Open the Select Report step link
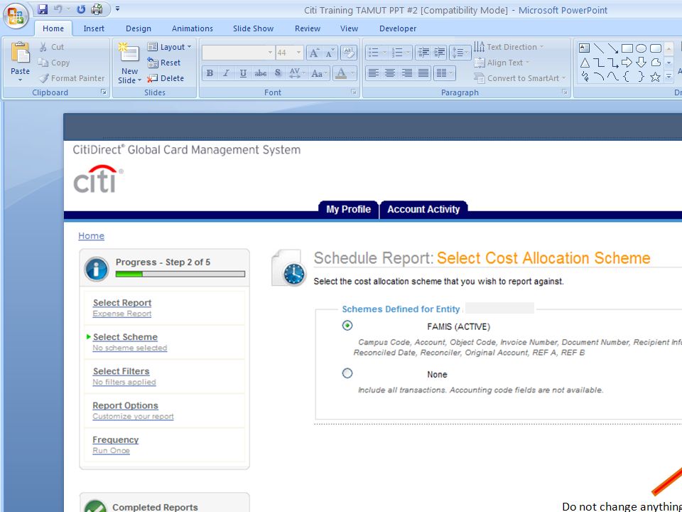This screenshot has width=682, height=512. coord(122,303)
